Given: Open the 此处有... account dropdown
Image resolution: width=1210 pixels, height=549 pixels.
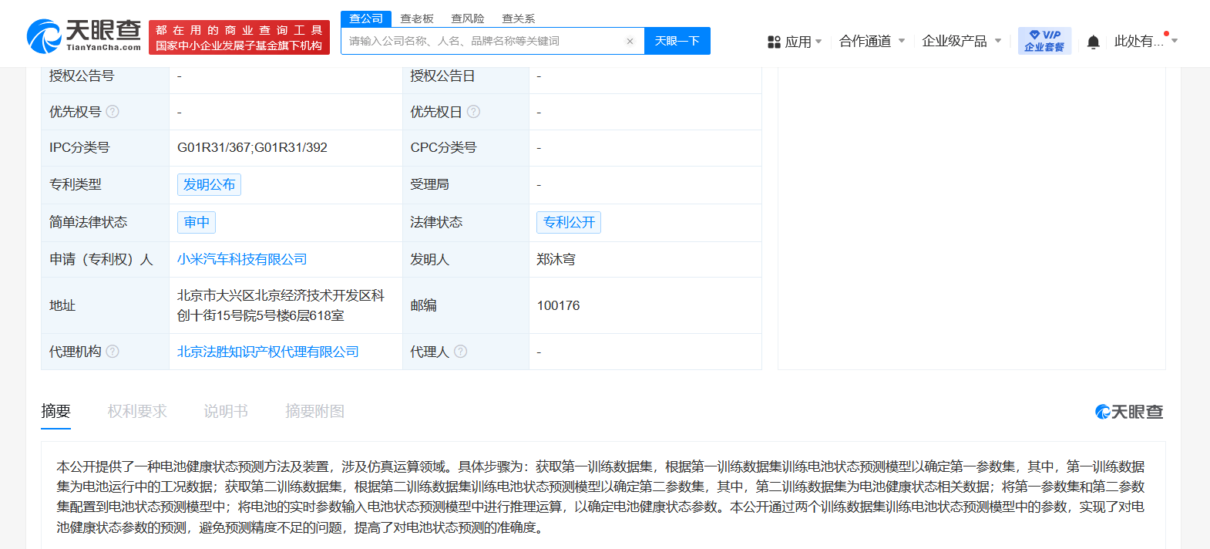Looking at the screenshot, I should 1146,41.
